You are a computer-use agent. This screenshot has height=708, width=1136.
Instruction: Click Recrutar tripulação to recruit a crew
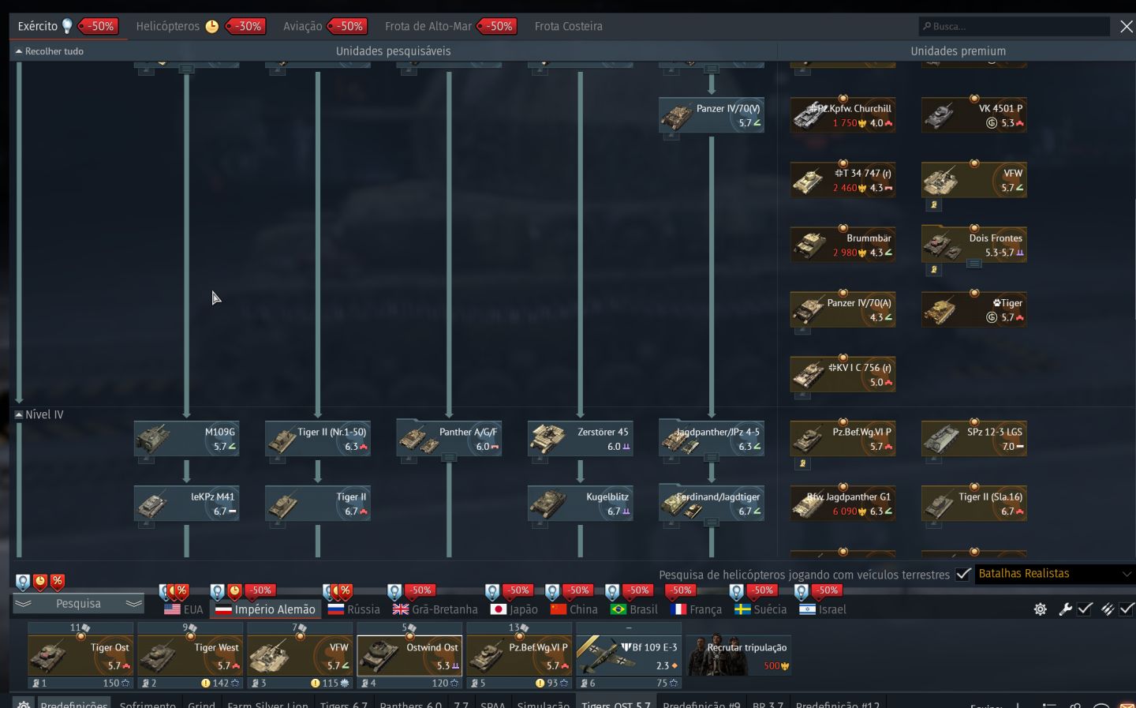[x=738, y=655]
